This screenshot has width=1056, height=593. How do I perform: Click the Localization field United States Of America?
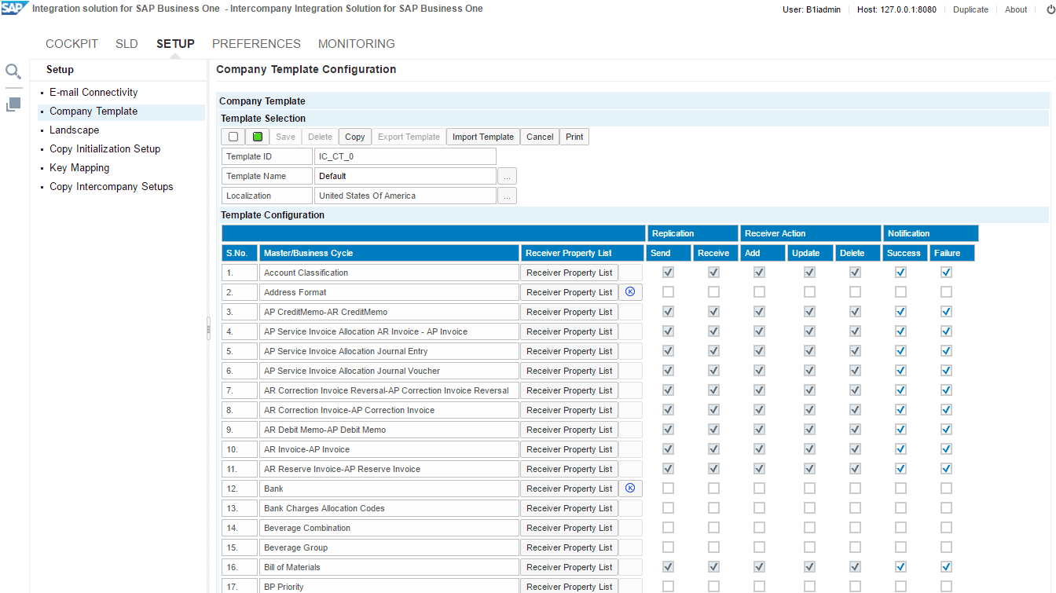pos(405,196)
